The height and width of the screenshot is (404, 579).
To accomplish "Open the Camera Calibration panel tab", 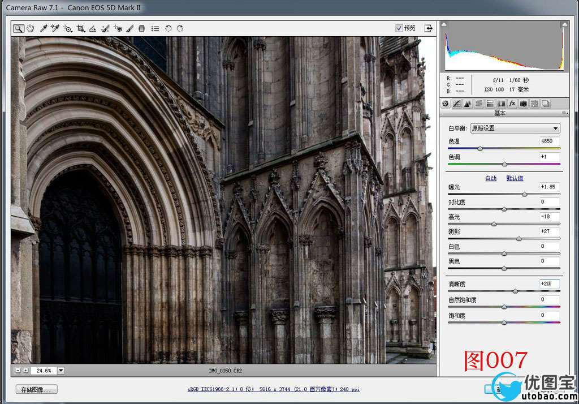I will (523, 104).
